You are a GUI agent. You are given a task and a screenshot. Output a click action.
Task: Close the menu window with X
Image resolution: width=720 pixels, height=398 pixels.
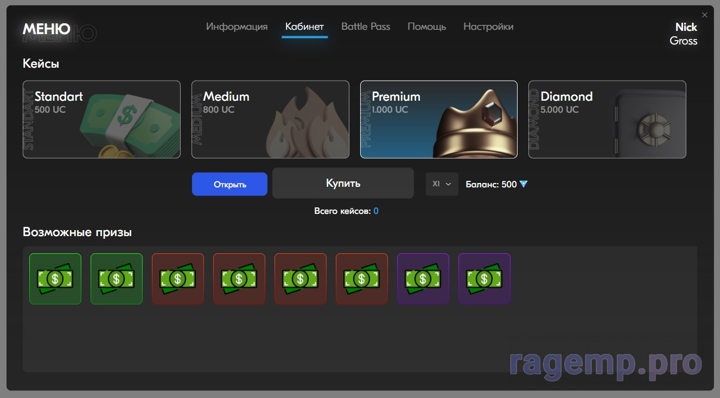(705, 15)
